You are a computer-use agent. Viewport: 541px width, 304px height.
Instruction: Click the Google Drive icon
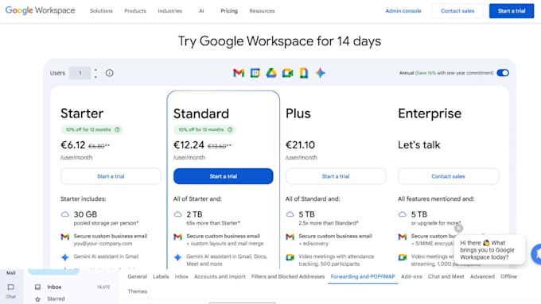click(271, 73)
